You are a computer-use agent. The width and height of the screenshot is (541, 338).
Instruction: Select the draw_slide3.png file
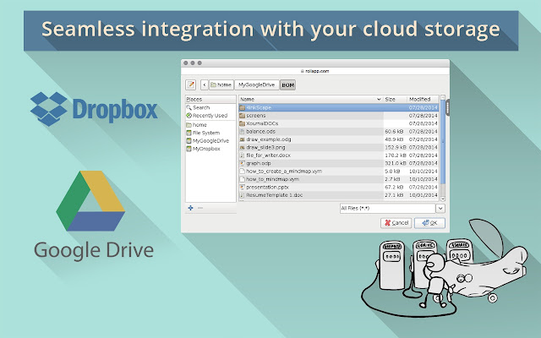click(338, 147)
